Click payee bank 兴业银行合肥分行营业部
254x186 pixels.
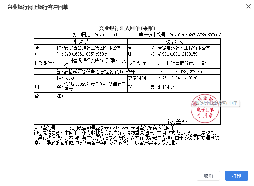[182, 63]
